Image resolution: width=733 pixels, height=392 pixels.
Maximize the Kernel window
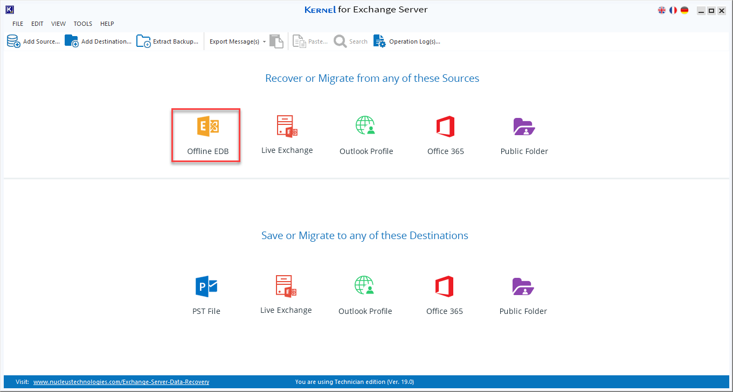[x=711, y=10]
